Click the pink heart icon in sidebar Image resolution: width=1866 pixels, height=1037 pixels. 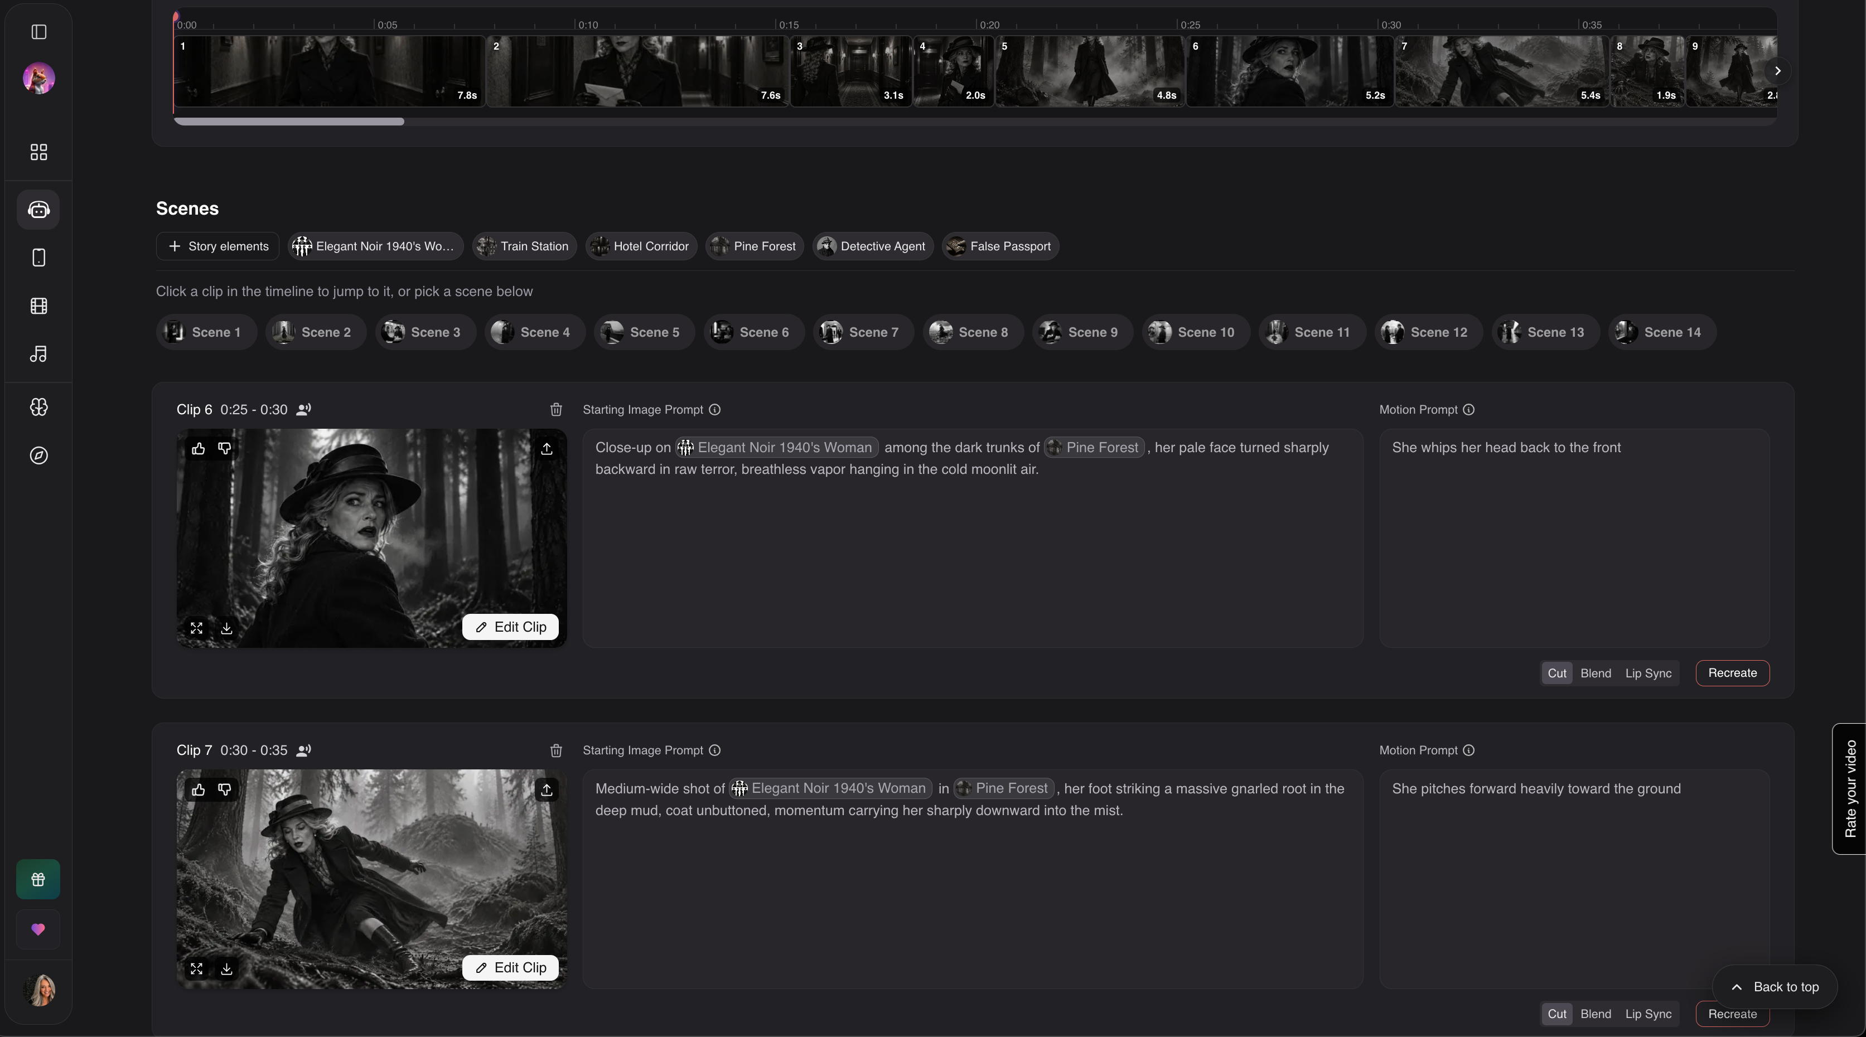pyautogui.click(x=38, y=929)
